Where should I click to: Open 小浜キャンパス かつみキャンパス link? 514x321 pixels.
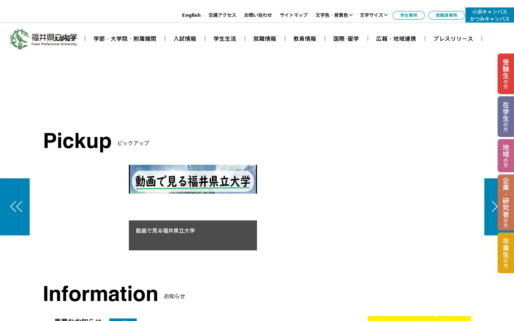[490, 15]
